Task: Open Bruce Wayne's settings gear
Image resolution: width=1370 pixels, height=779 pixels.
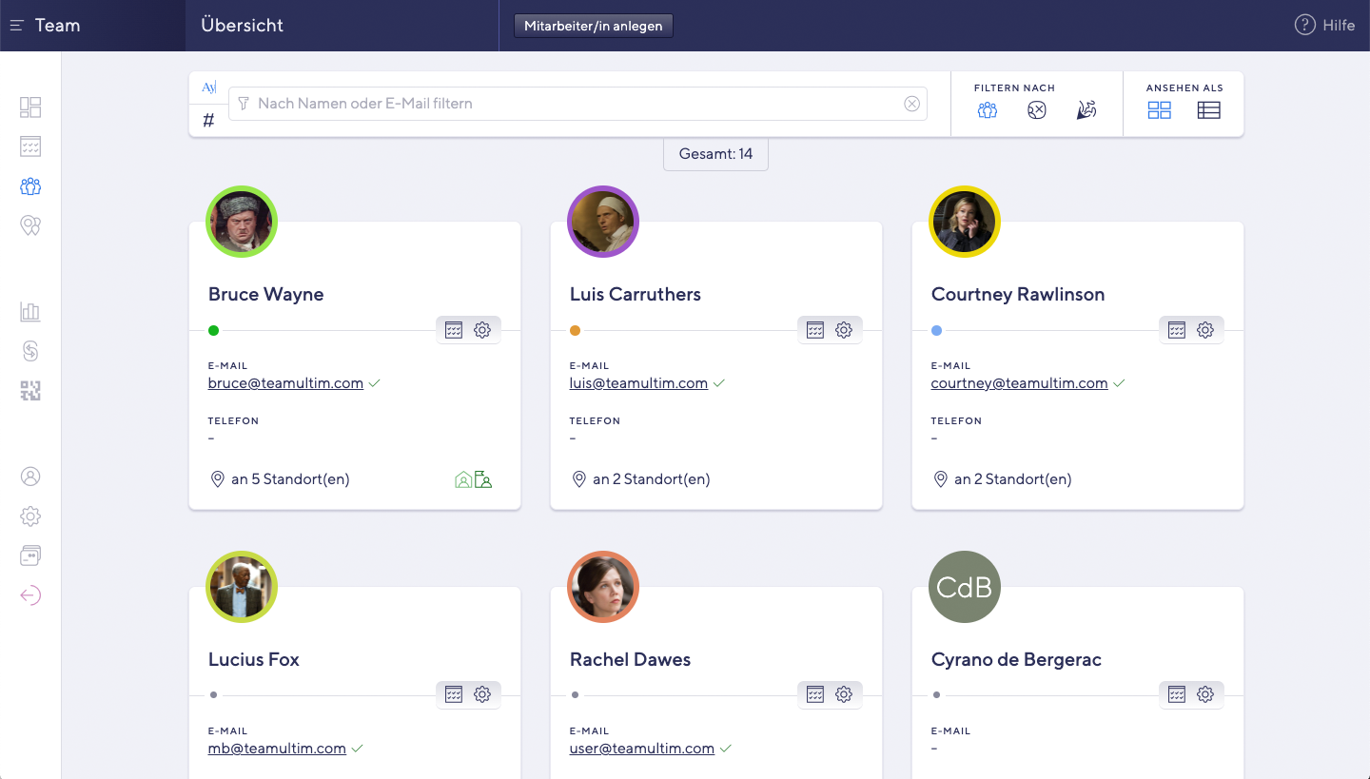Action: click(482, 330)
